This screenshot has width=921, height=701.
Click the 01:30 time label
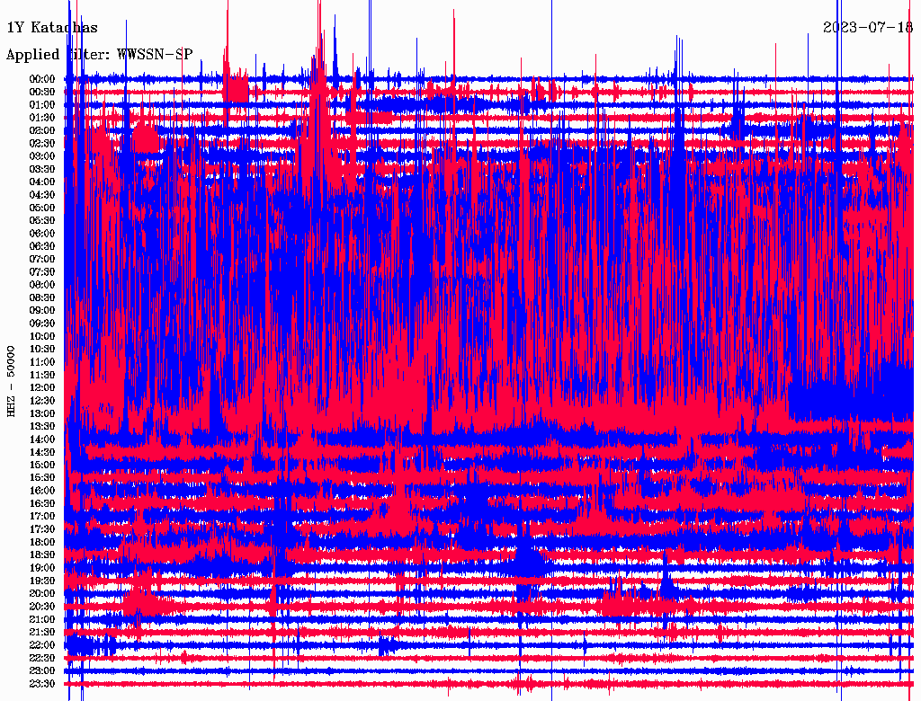click(42, 118)
